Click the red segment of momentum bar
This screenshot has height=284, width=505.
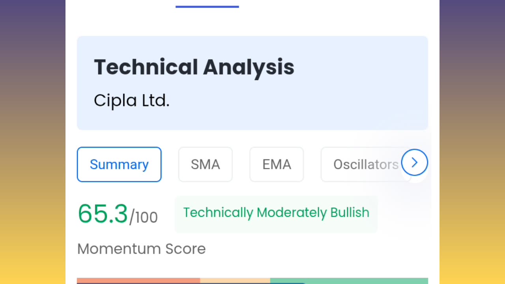[x=138, y=280]
